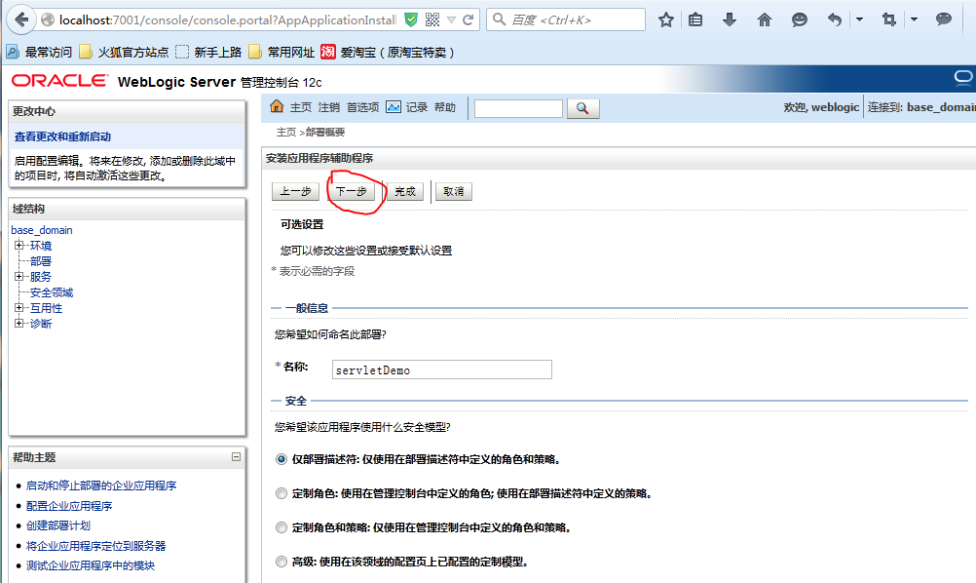
Task: Open the 火狐官方站点 bookmark folder
Action: tap(125, 53)
